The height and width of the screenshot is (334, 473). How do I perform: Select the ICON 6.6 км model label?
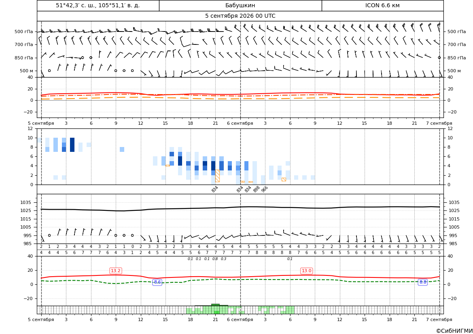tap(382, 5)
